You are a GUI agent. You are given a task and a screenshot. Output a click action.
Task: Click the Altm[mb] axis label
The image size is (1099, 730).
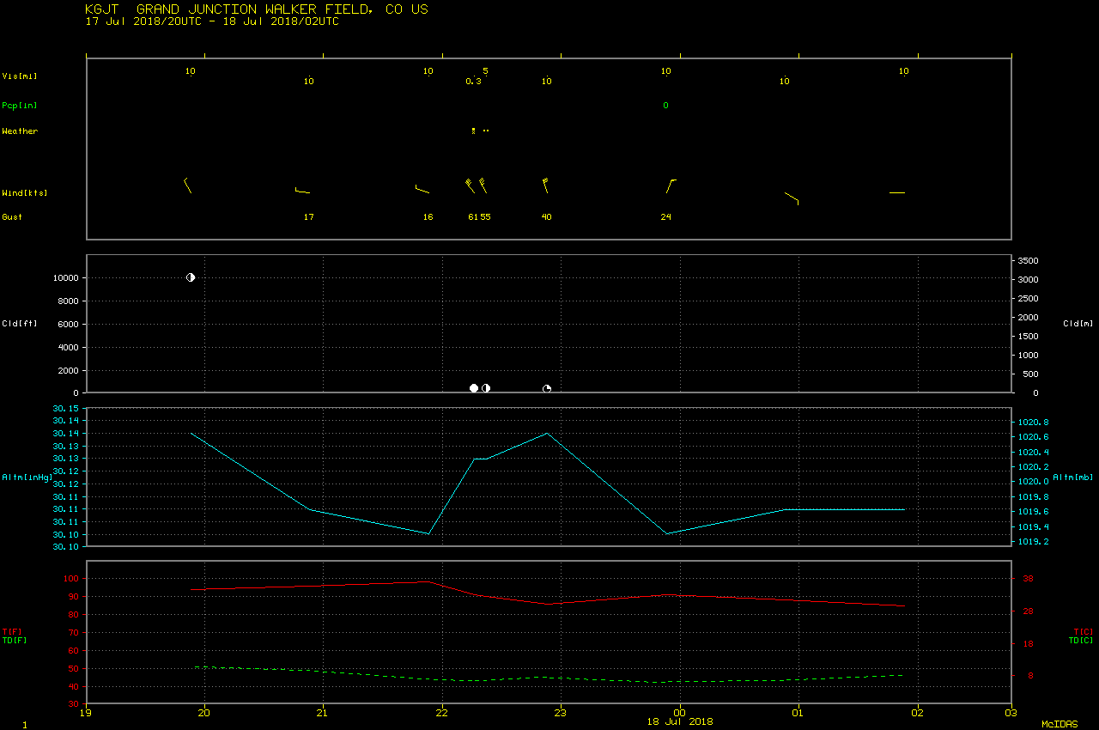(1072, 477)
